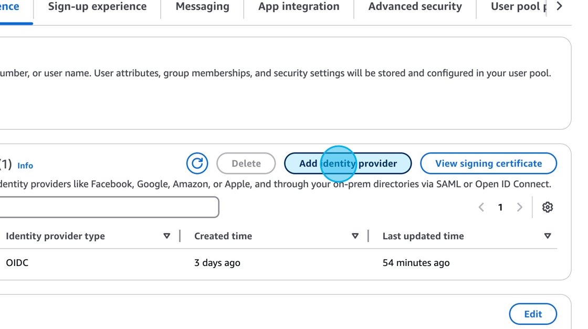Sort by Last updated time column
This screenshot has width=588, height=329.
(548, 236)
